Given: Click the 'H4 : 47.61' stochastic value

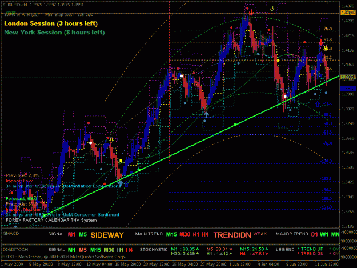Looking at the screenshot, I should tap(254, 253).
